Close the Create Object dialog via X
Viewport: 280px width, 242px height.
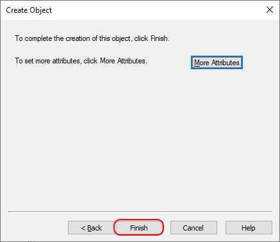(x=270, y=10)
